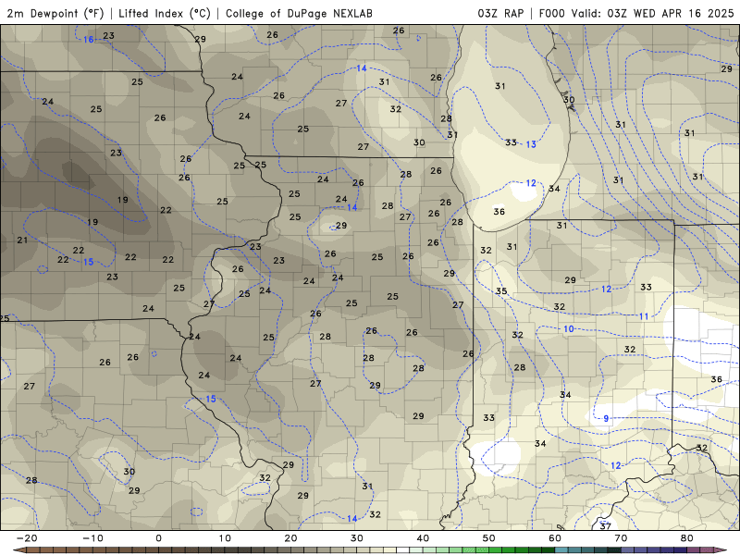Select the blue '10' lifted index contour label
The image size is (740, 555).
pyautogui.click(x=569, y=329)
